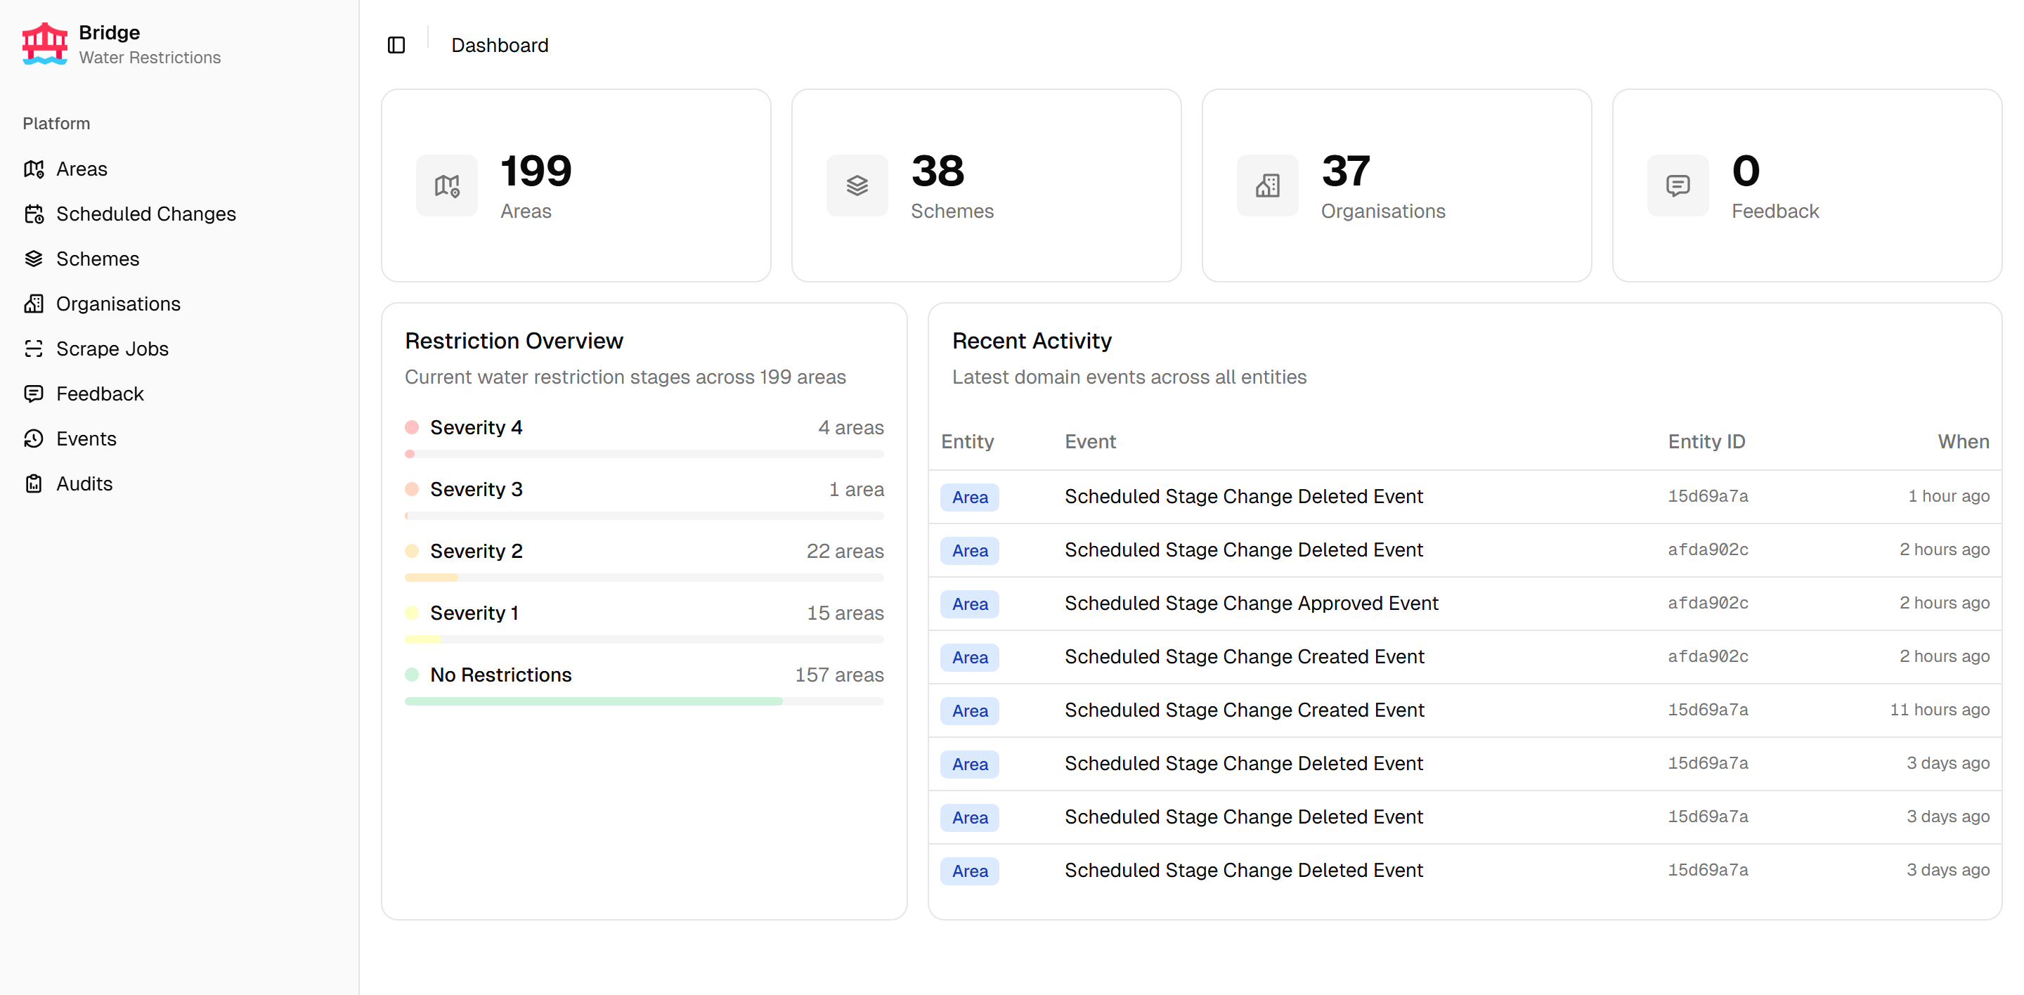
Task: Click the Feedback message icon in stat card
Action: [1678, 186]
